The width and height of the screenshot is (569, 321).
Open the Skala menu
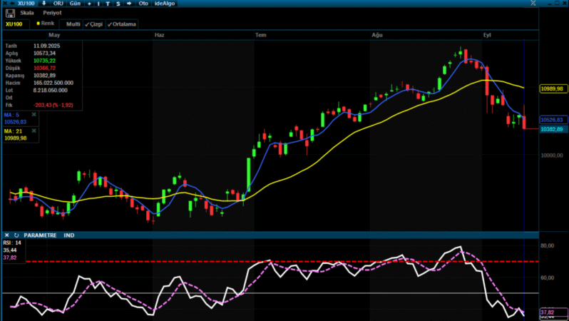[x=27, y=13]
